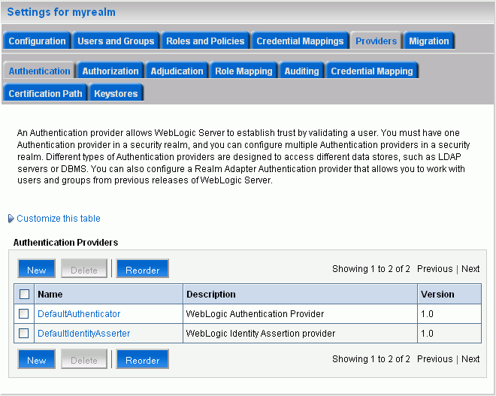Image resolution: width=496 pixels, height=396 pixels.
Task: Select the Credential Mapping sub-tab
Action: pyautogui.click(x=372, y=71)
